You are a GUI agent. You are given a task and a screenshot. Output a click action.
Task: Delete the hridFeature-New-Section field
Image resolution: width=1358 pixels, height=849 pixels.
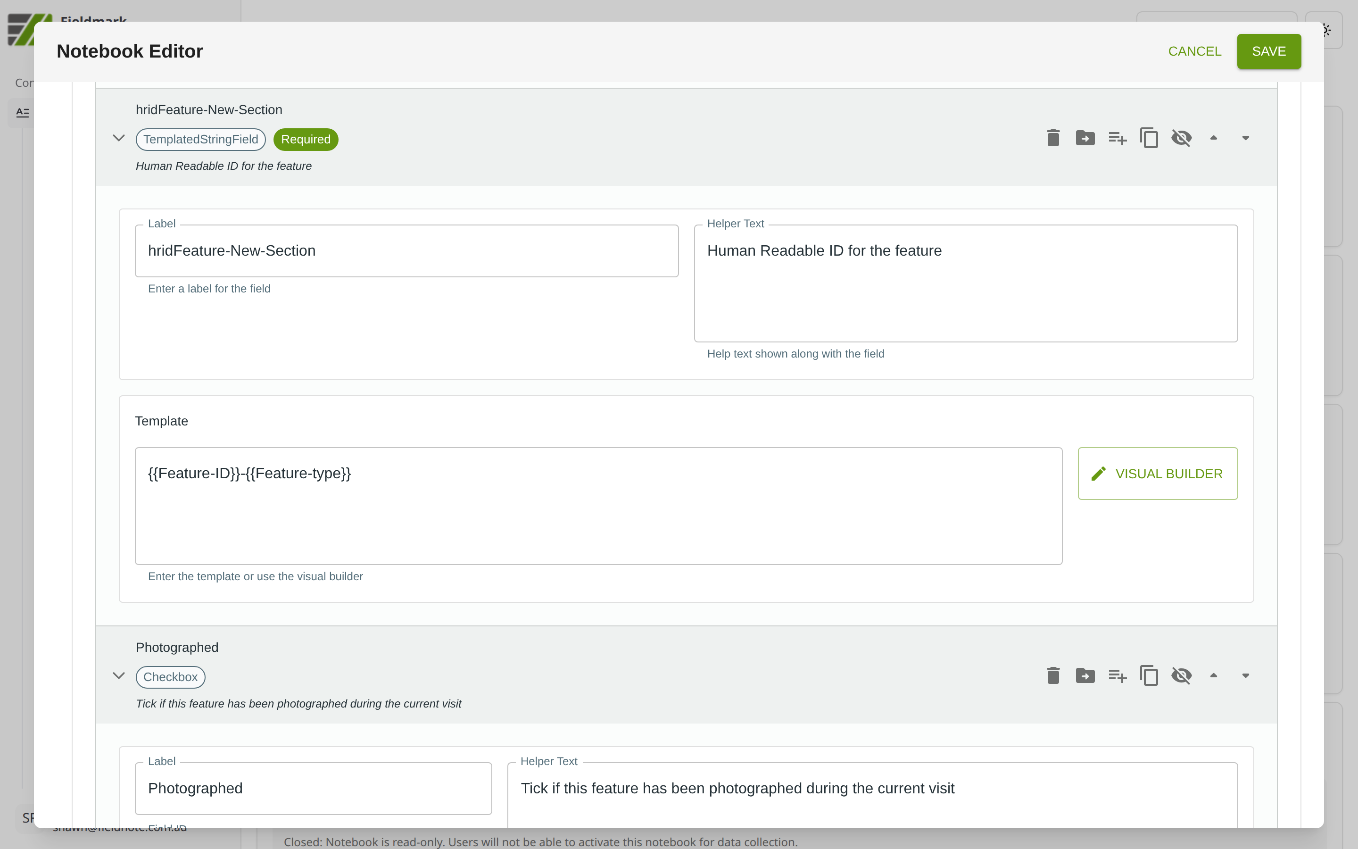point(1053,138)
